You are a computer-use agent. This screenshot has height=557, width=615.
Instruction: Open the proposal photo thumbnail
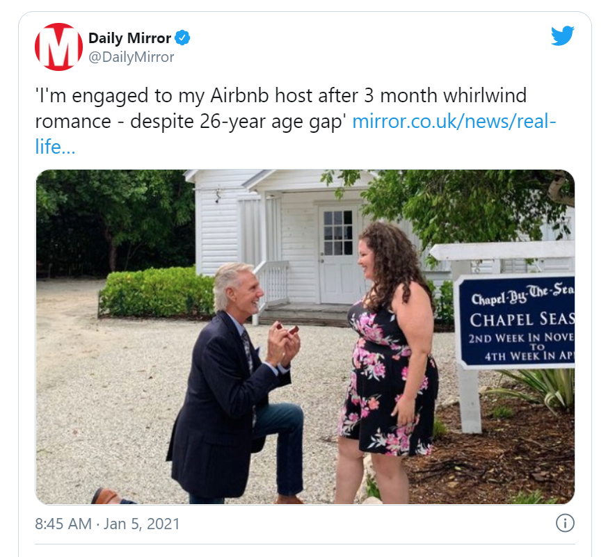[305, 337]
